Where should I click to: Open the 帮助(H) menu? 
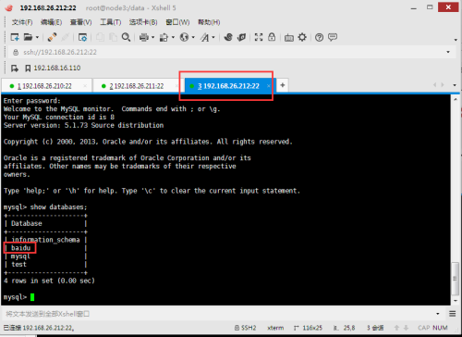coord(209,22)
